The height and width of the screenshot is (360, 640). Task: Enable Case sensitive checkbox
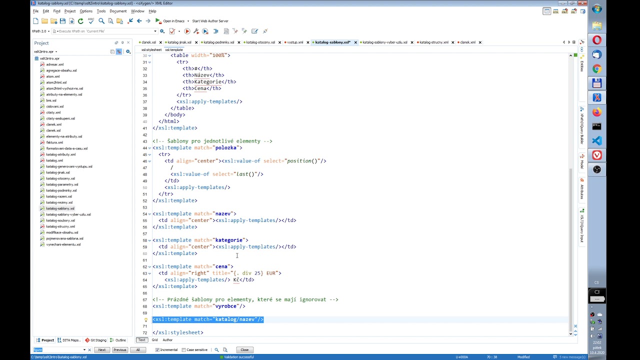click(x=184, y=350)
